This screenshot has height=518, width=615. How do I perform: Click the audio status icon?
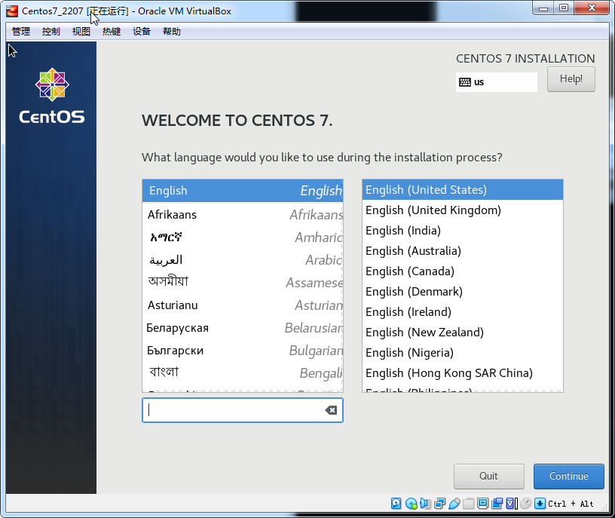[x=425, y=503]
